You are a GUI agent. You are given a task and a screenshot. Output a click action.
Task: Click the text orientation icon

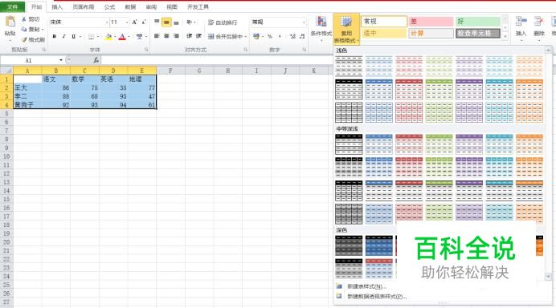click(x=190, y=22)
